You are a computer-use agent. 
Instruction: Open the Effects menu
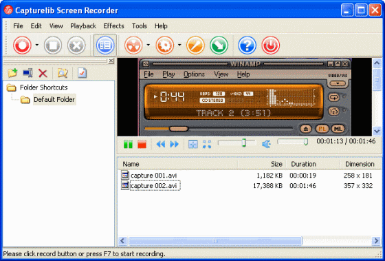tap(113, 26)
